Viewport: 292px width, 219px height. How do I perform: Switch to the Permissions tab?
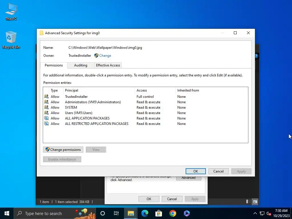[54, 65]
